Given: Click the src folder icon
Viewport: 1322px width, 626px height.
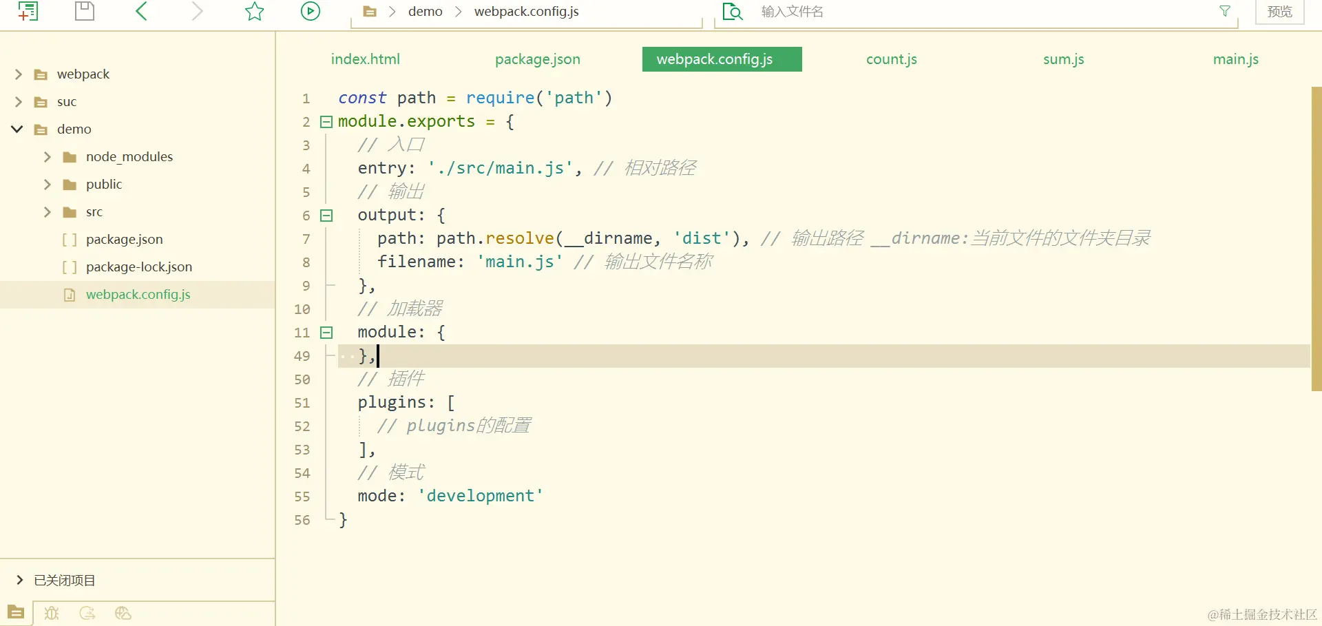Looking at the screenshot, I should tap(70, 212).
